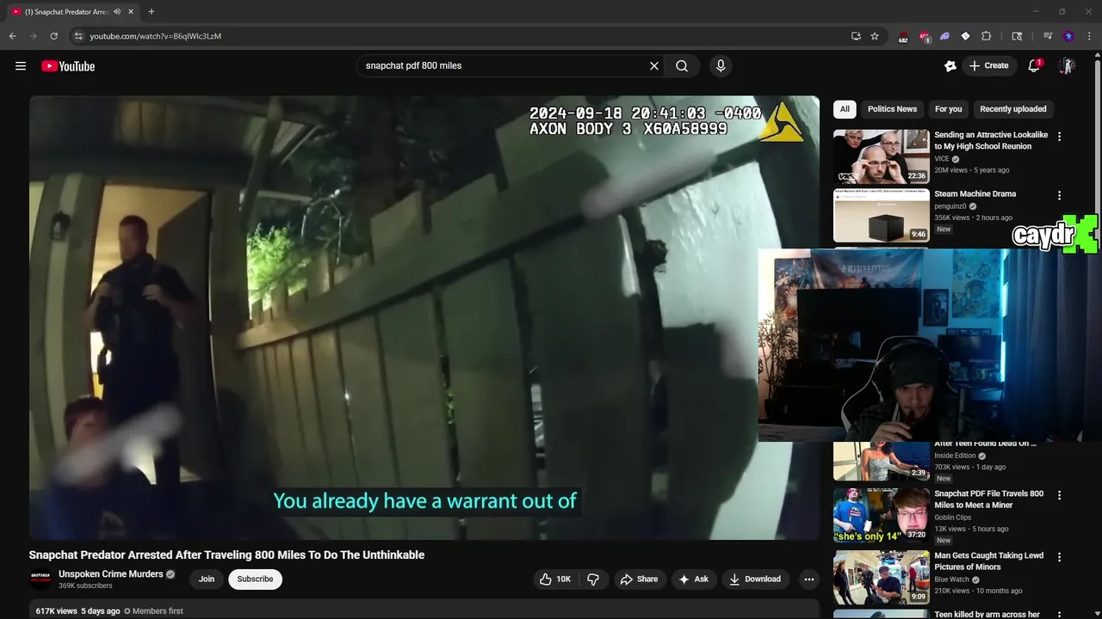This screenshot has width=1102, height=619.
Task: Open options for Attractive Lookalike video
Action: pyautogui.click(x=1060, y=136)
